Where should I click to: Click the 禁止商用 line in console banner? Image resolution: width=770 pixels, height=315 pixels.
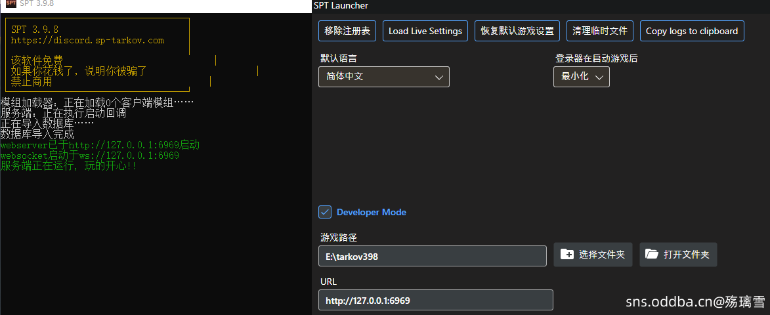pos(32,81)
